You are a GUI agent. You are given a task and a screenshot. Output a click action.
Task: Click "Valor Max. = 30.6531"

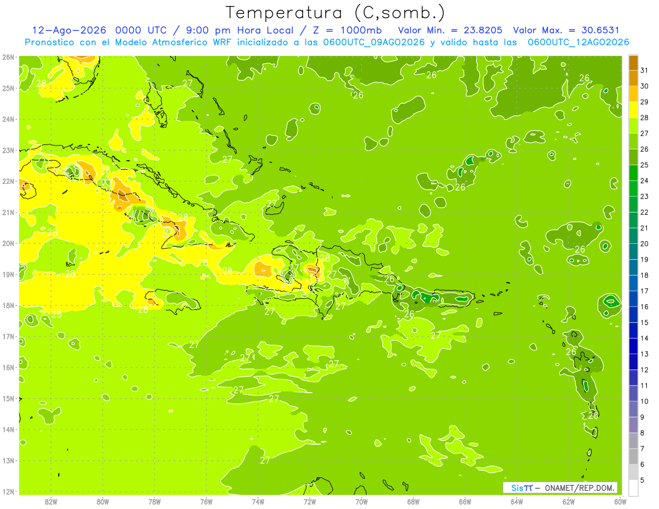click(x=566, y=30)
